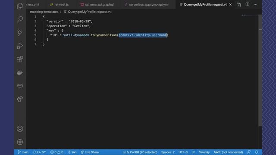Open Run and Debug panel
The image size is (276, 155).
pyautogui.click(x=20, y=46)
